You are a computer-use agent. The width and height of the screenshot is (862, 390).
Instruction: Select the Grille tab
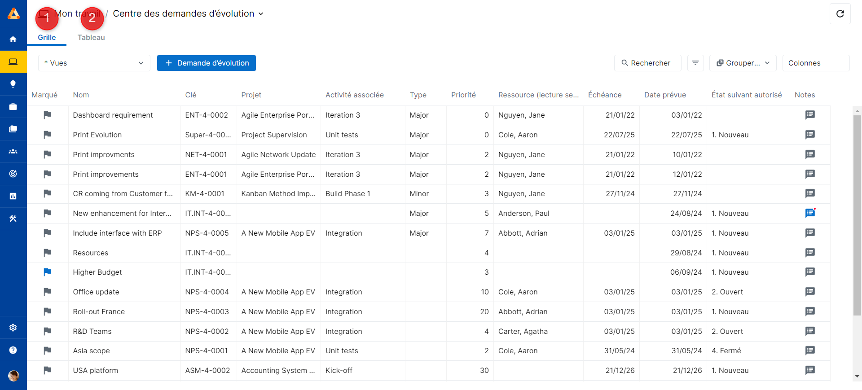tap(47, 38)
